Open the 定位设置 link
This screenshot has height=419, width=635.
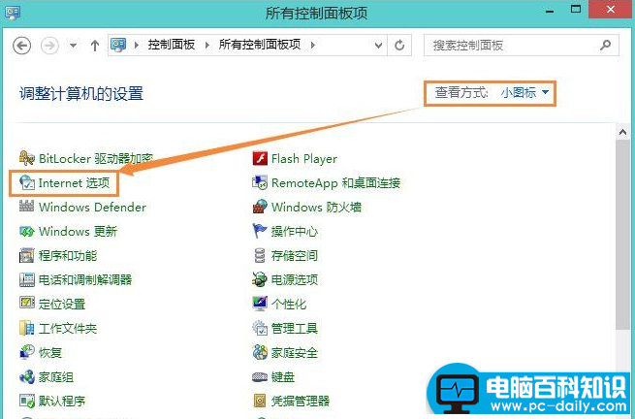coord(62,304)
